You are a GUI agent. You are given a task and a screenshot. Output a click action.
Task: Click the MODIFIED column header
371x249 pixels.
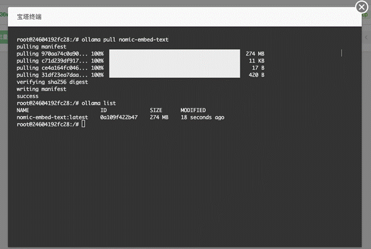(193, 110)
